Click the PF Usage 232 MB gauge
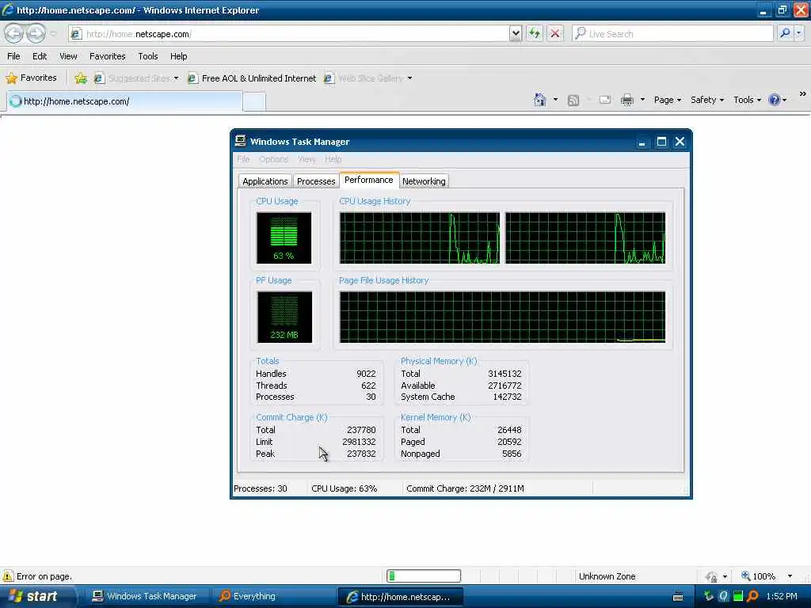811x608 pixels. tap(284, 317)
